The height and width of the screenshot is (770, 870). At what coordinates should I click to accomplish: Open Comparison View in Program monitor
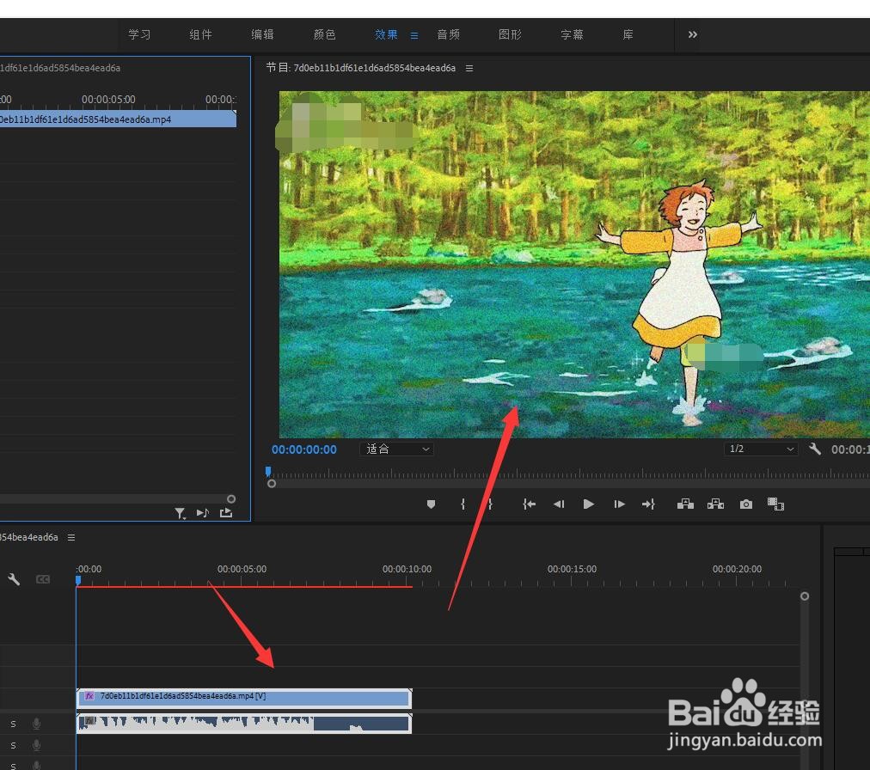775,504
